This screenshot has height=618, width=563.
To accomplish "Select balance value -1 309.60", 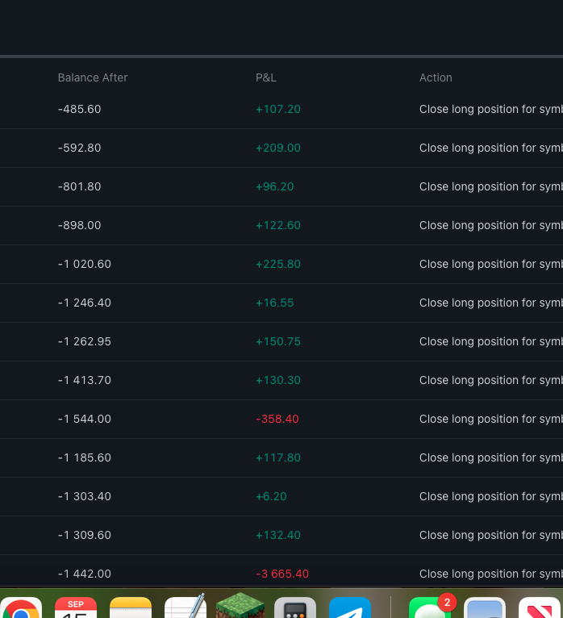I will point(85,535).
